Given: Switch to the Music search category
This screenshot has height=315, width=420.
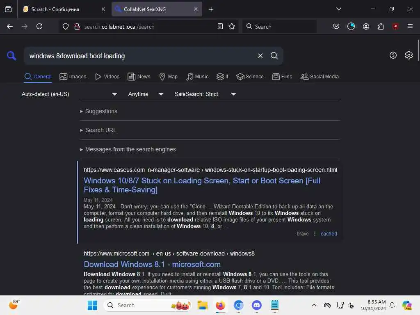Looking at the screenshot, I should (x=197, y=77).
